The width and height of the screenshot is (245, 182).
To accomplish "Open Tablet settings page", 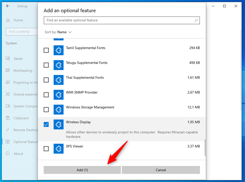I will click(x=18, y=59).
